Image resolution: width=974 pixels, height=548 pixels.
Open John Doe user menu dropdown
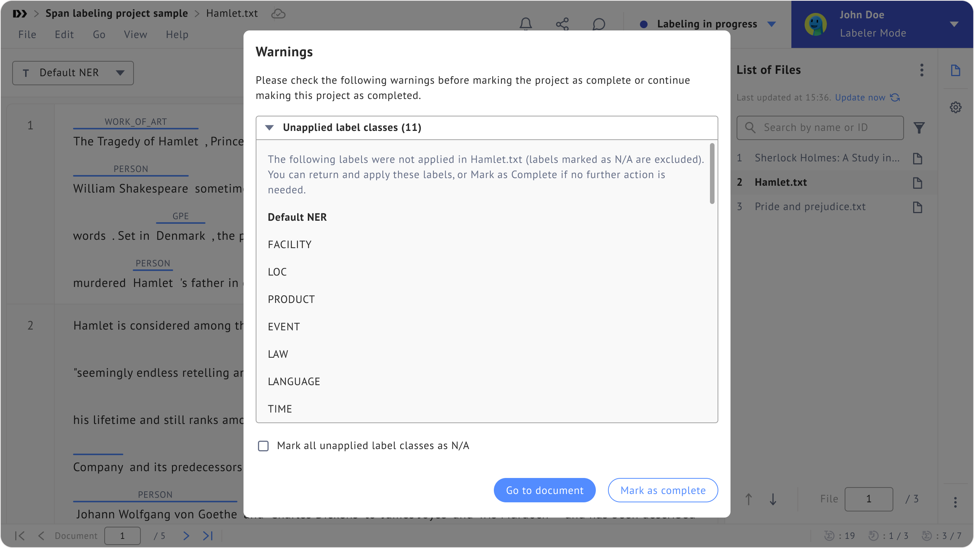pyautogui.click(x=954, y=24)
